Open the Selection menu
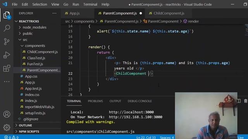The height and width of the screenshot is (139, 248). 40,4
